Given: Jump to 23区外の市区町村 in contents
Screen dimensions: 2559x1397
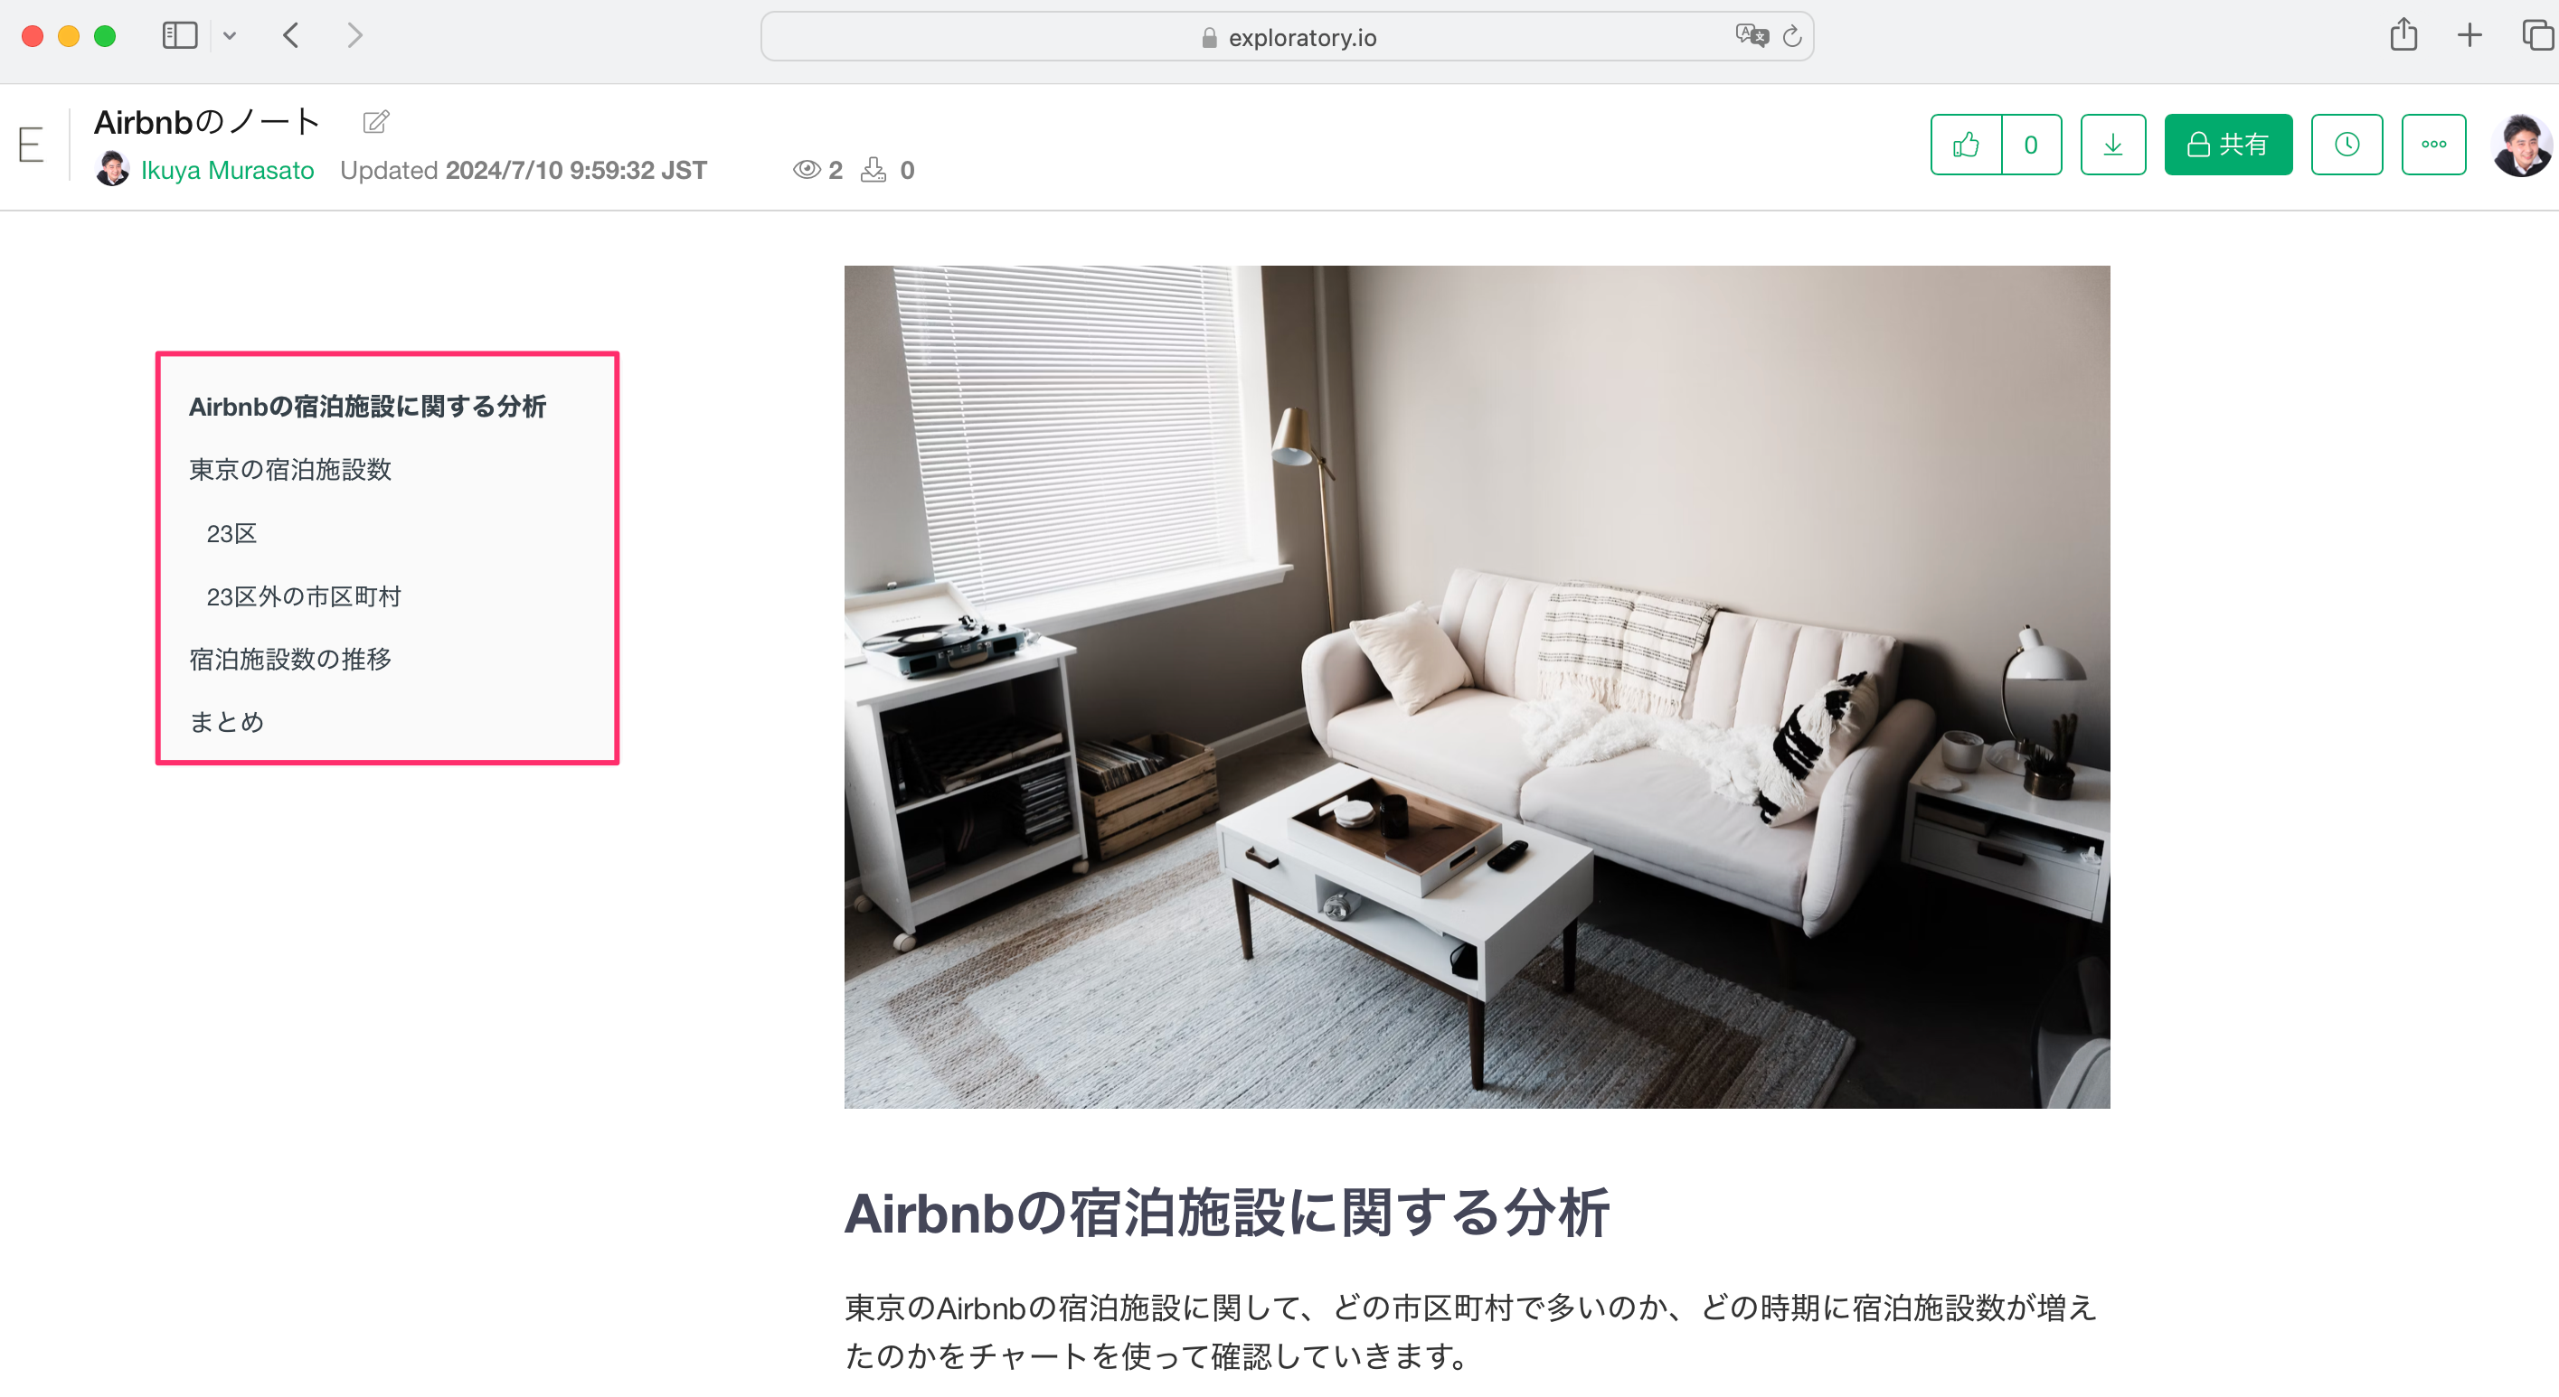Looking at the screenshot, I should click(304, 596).
